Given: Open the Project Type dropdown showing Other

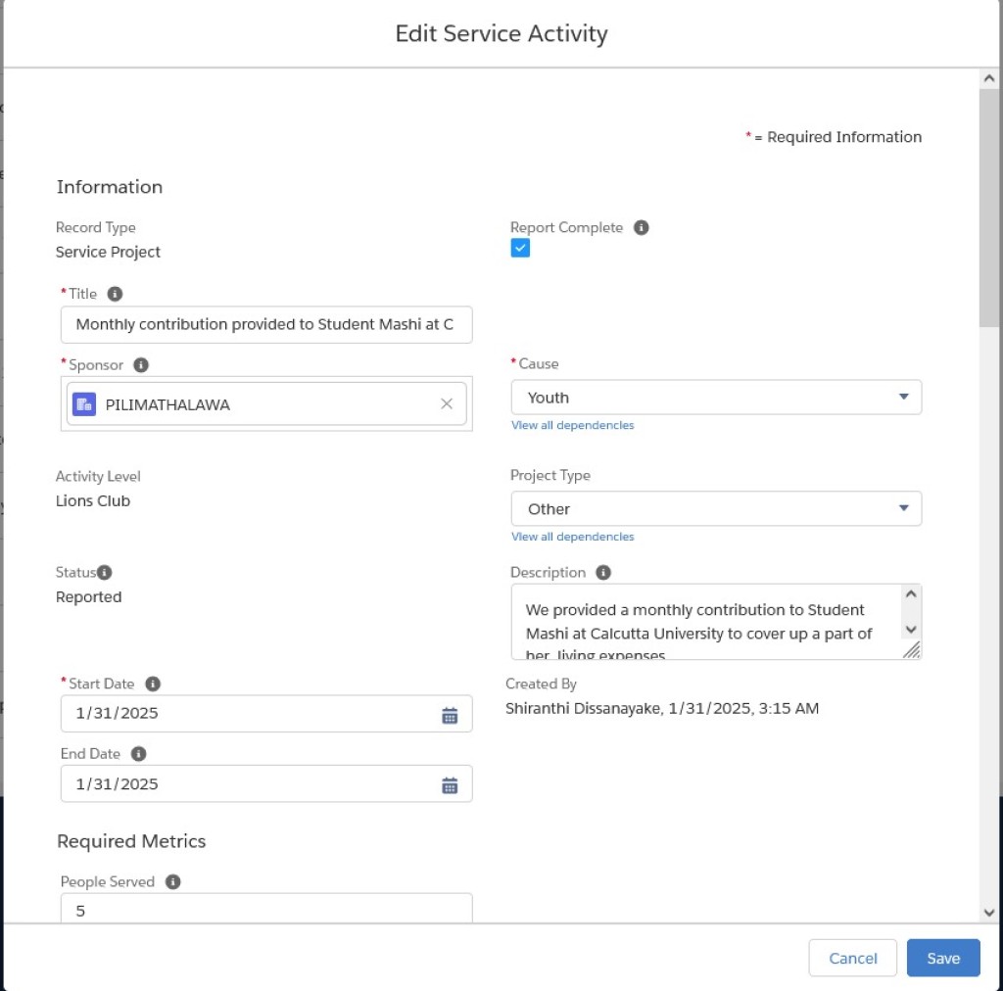Looking at the screenshot, I should 716,508.
